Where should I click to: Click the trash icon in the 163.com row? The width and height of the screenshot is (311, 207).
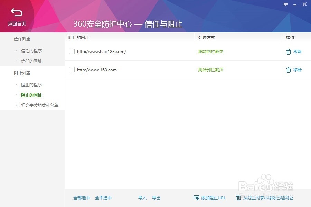click(289, 70)
